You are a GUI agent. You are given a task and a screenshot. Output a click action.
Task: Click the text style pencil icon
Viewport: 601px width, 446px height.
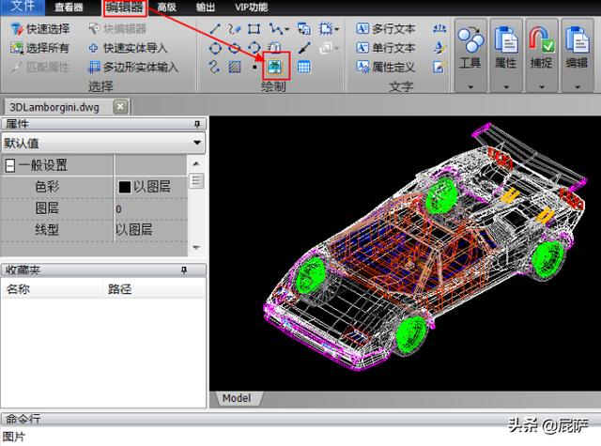click(x=439, y=48)
